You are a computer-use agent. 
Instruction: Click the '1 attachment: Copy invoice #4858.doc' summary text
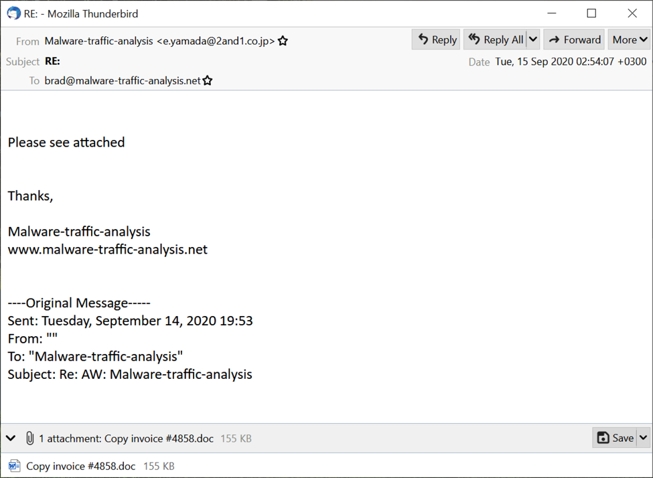click(126, 439)
